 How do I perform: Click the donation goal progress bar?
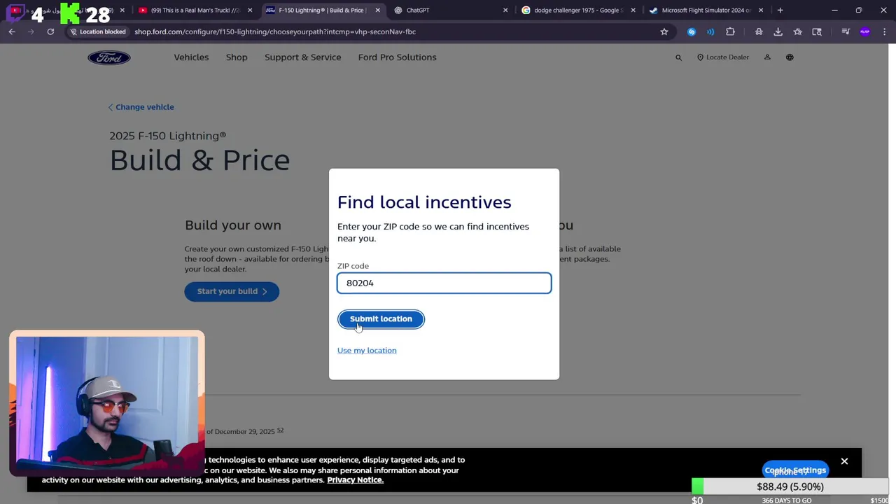tap(790, 486)
